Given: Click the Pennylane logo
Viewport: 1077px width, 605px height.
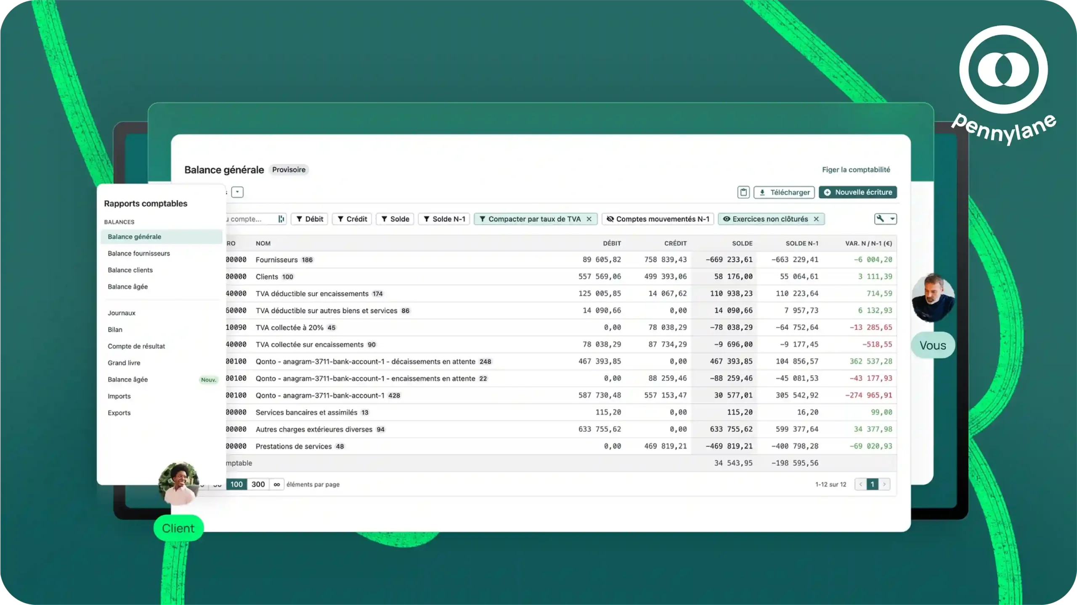Looking at the screenshot, I should [1003, 85].
